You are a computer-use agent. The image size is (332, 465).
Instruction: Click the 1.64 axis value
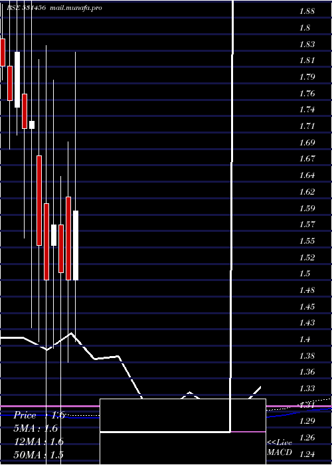(x=307, y=175)
